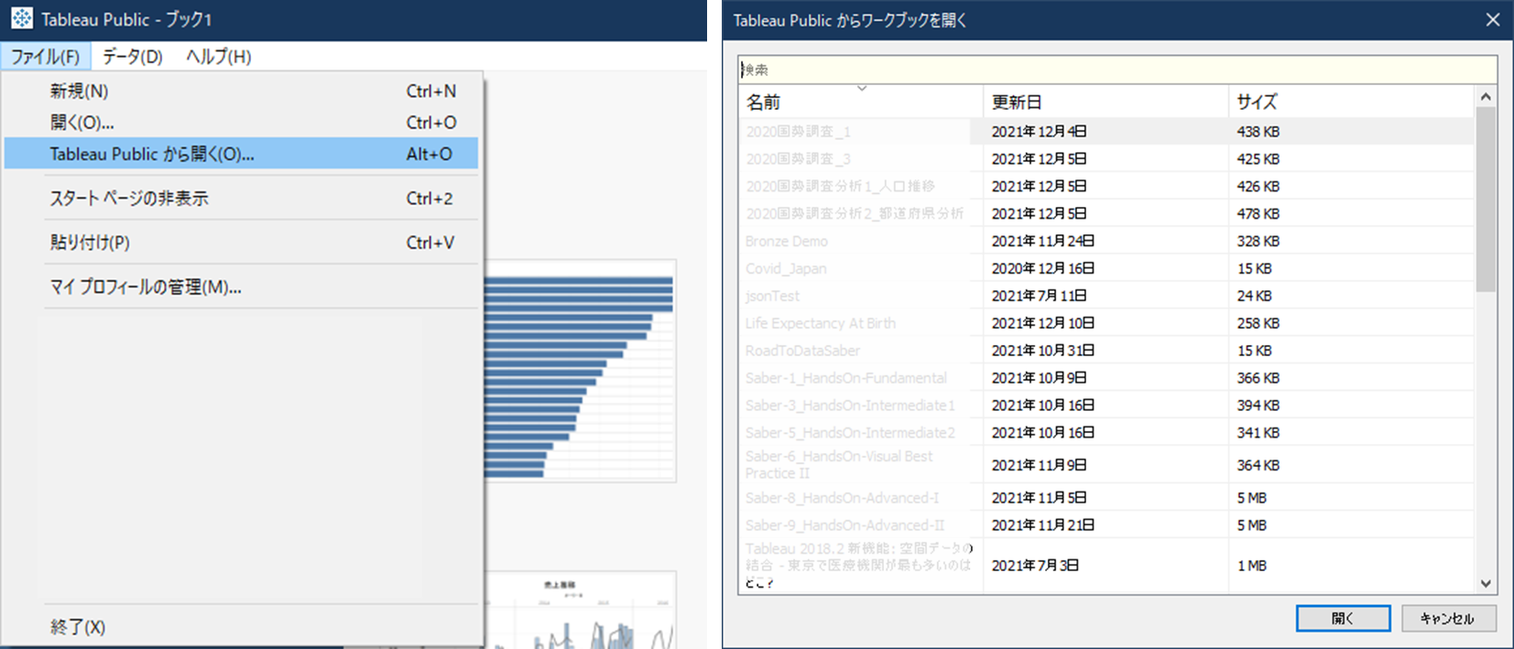The image size is (1514, 649).
Task: Choose 新規(N) from the file menu
Action: [242, 92]
